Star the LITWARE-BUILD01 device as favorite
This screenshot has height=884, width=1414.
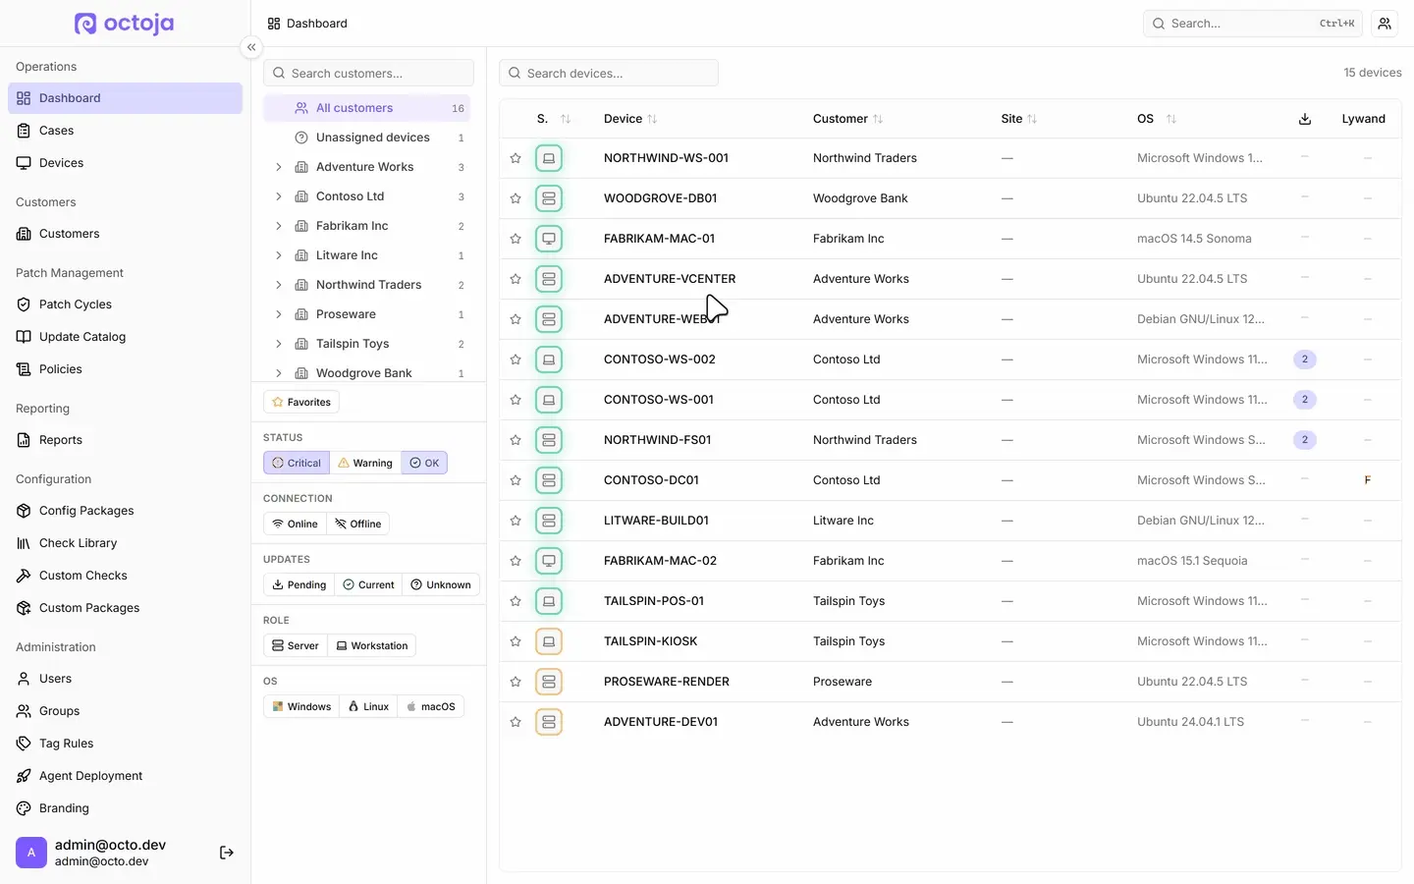click(516, 521)
